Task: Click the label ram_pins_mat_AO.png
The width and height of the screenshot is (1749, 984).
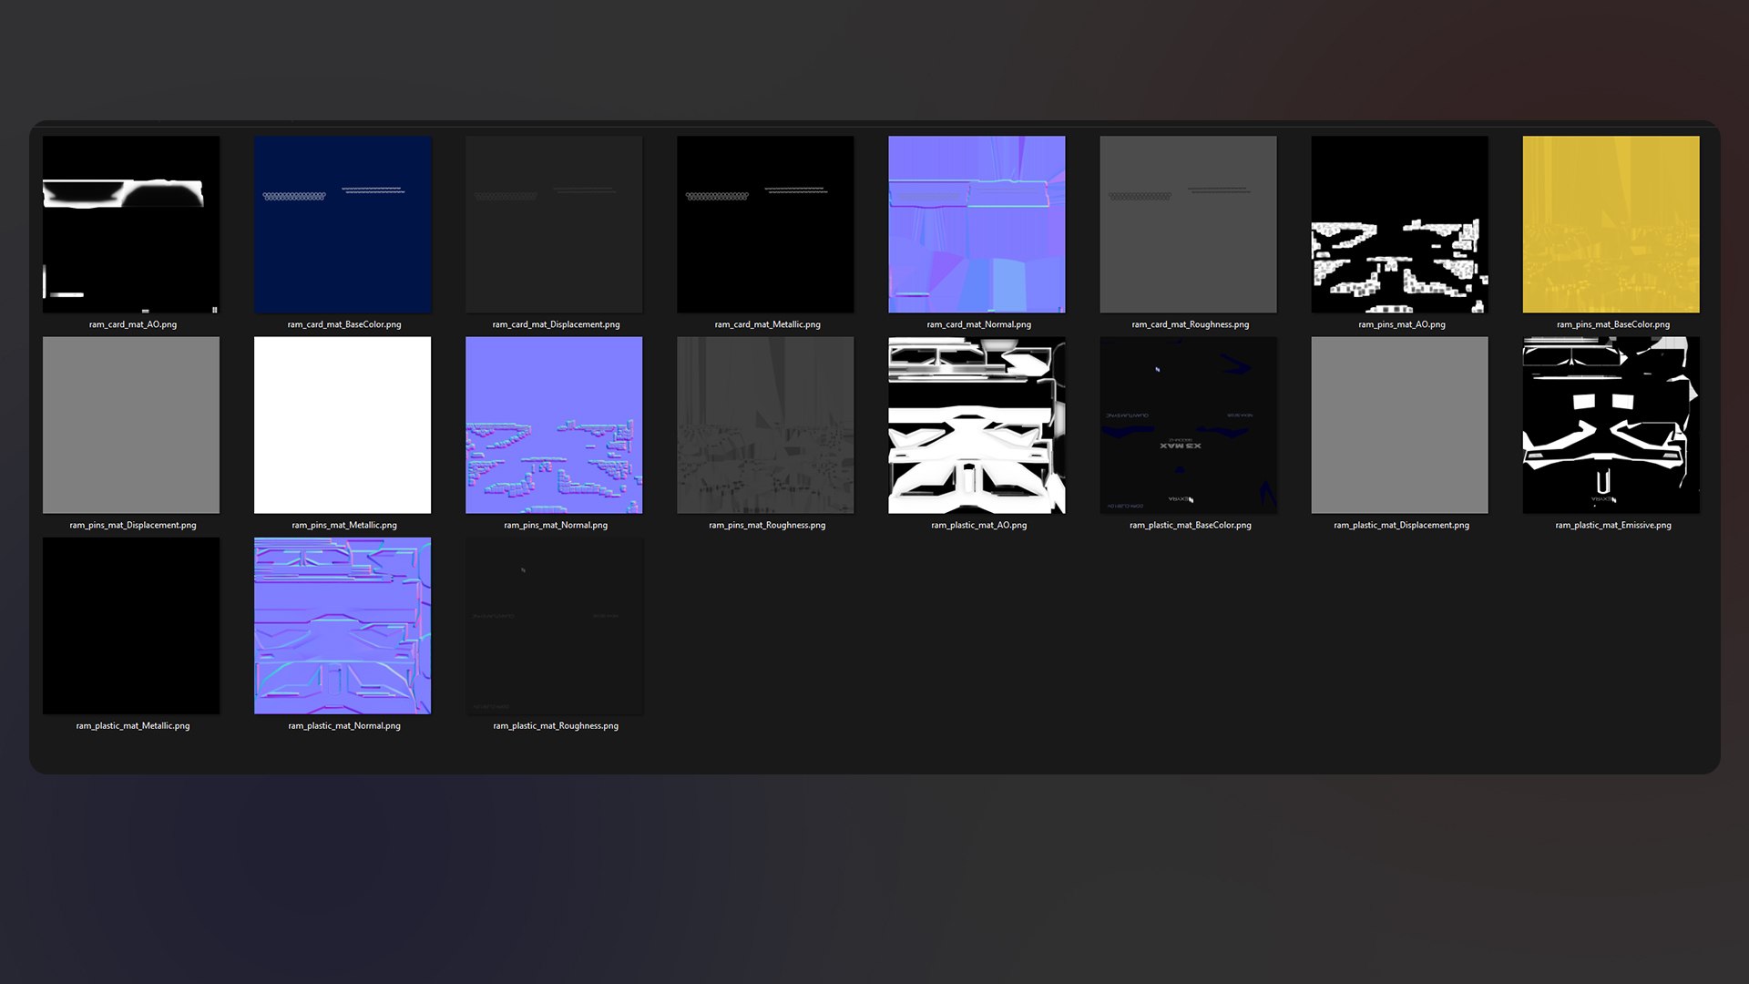Action: (x=1401, y=324)
